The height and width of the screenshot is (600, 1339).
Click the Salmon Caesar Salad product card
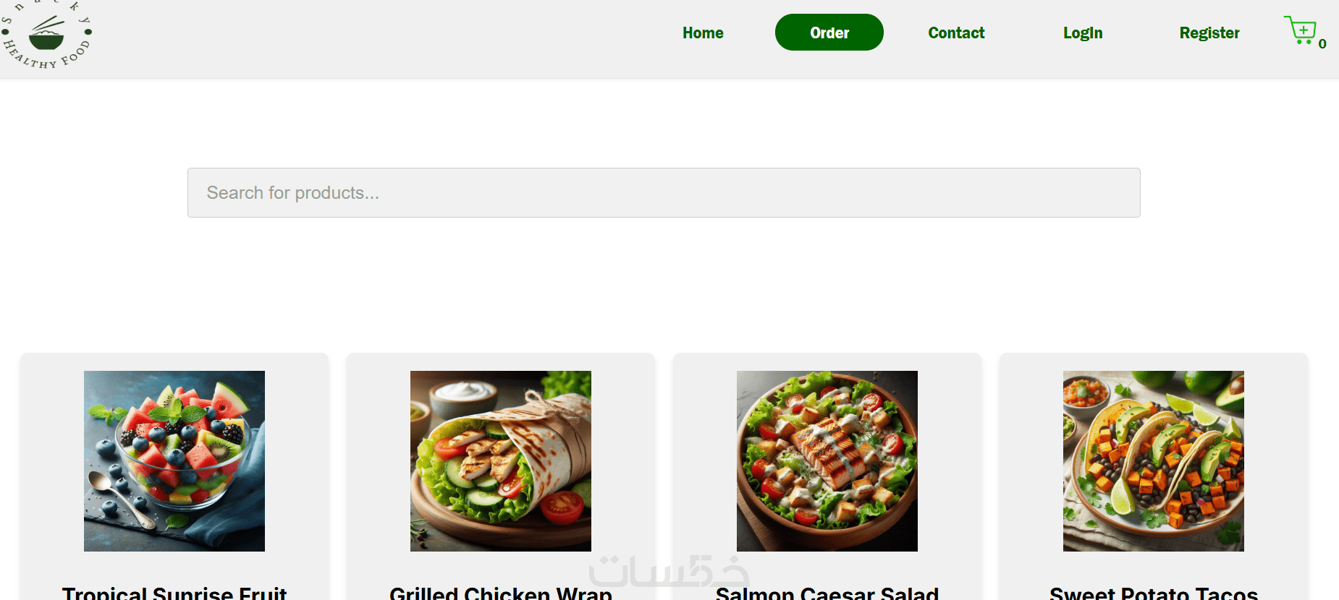pos(827,477)
